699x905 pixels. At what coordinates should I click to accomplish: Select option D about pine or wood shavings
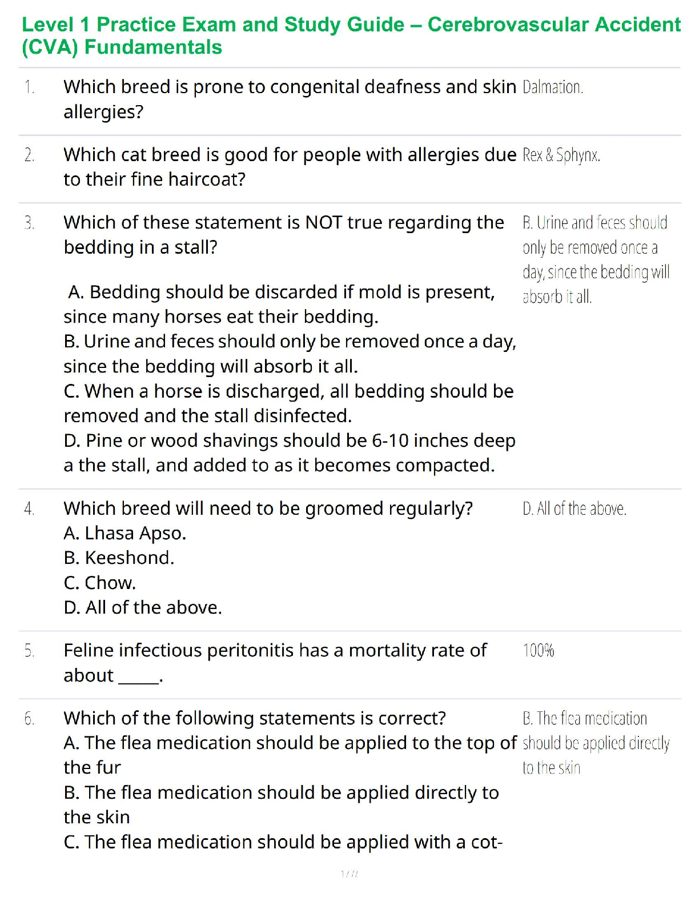pos(290,452)
